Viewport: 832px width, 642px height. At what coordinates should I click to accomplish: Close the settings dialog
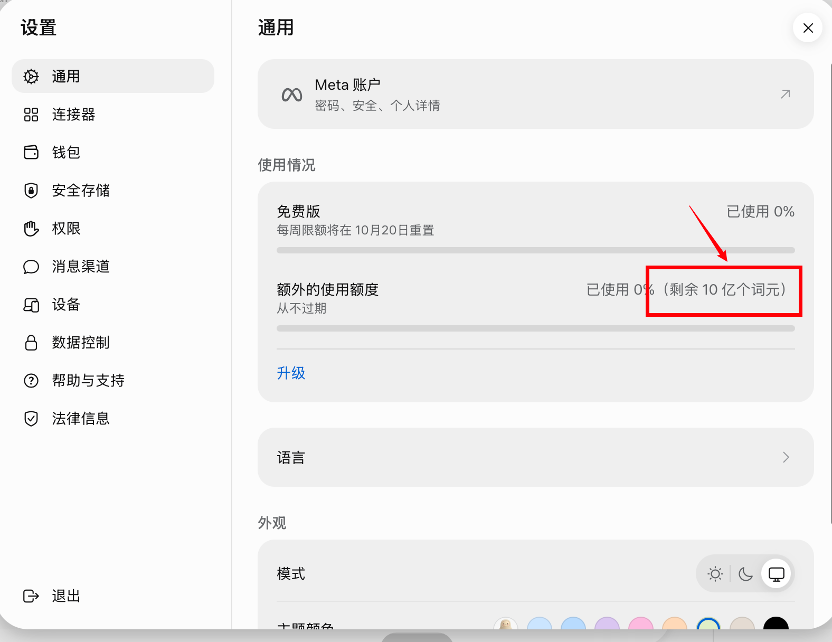tap(808, 27)
